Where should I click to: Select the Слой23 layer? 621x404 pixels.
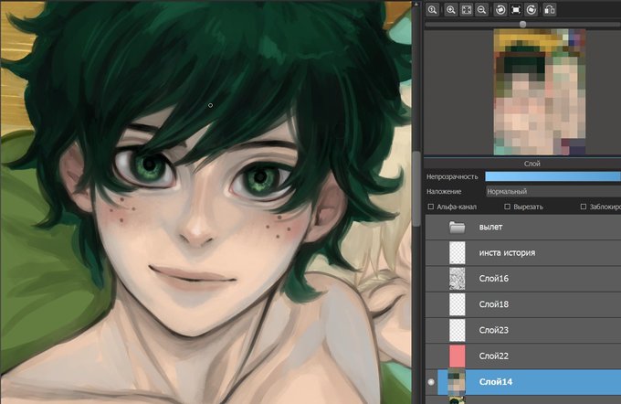tap(523, 330)
